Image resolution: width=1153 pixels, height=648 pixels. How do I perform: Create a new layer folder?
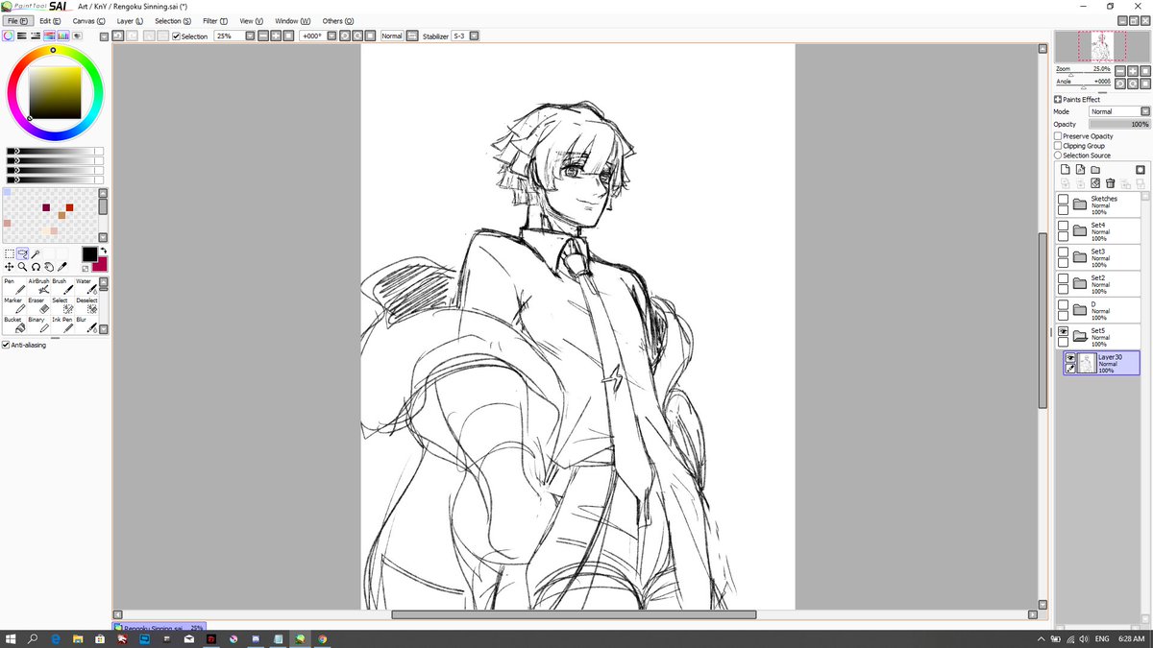(x=1095, y=170)
